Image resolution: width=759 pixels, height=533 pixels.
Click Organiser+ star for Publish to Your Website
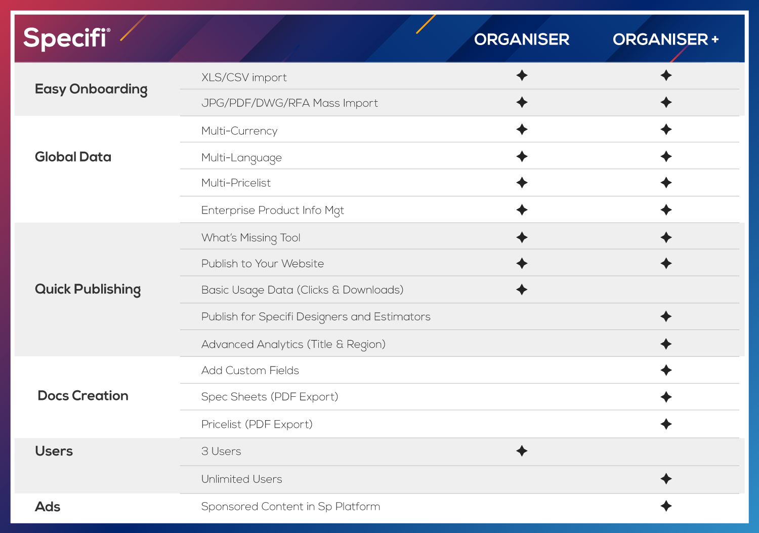(666, 263)
